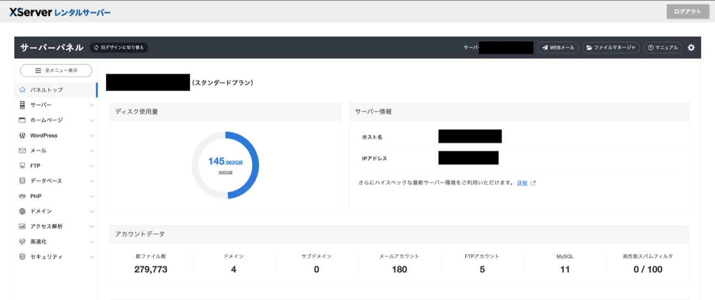The width and height of the screenshot is (715, 300).
Task: Expand the データベース menu chevron
Action: 91,181
